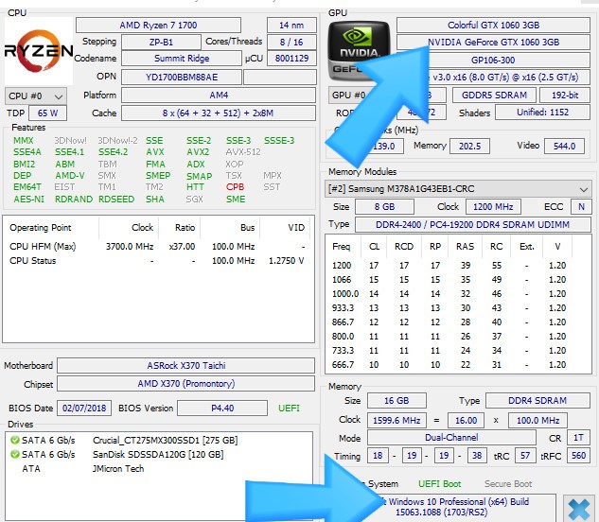
Task: Close the summary window with the blue X
Action: click(578, 509)
